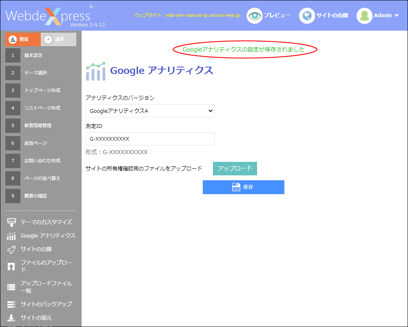
Task: Open アップロードファイル一覧 link in sidebar
Action: point(47,287)
